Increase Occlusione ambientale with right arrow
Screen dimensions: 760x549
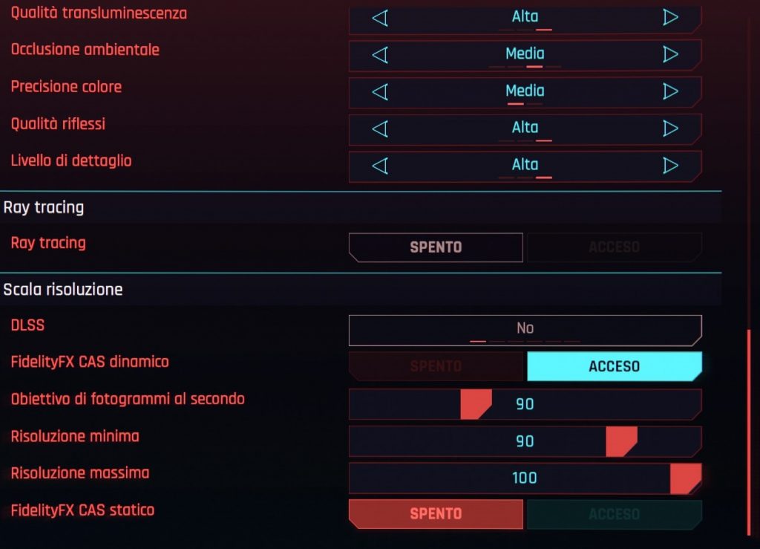pos(670,54)
